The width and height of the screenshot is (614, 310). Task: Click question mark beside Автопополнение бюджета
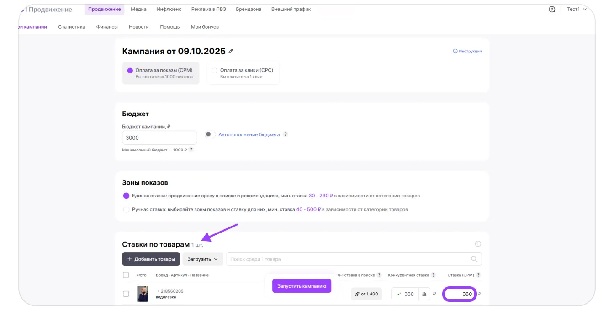286,134
